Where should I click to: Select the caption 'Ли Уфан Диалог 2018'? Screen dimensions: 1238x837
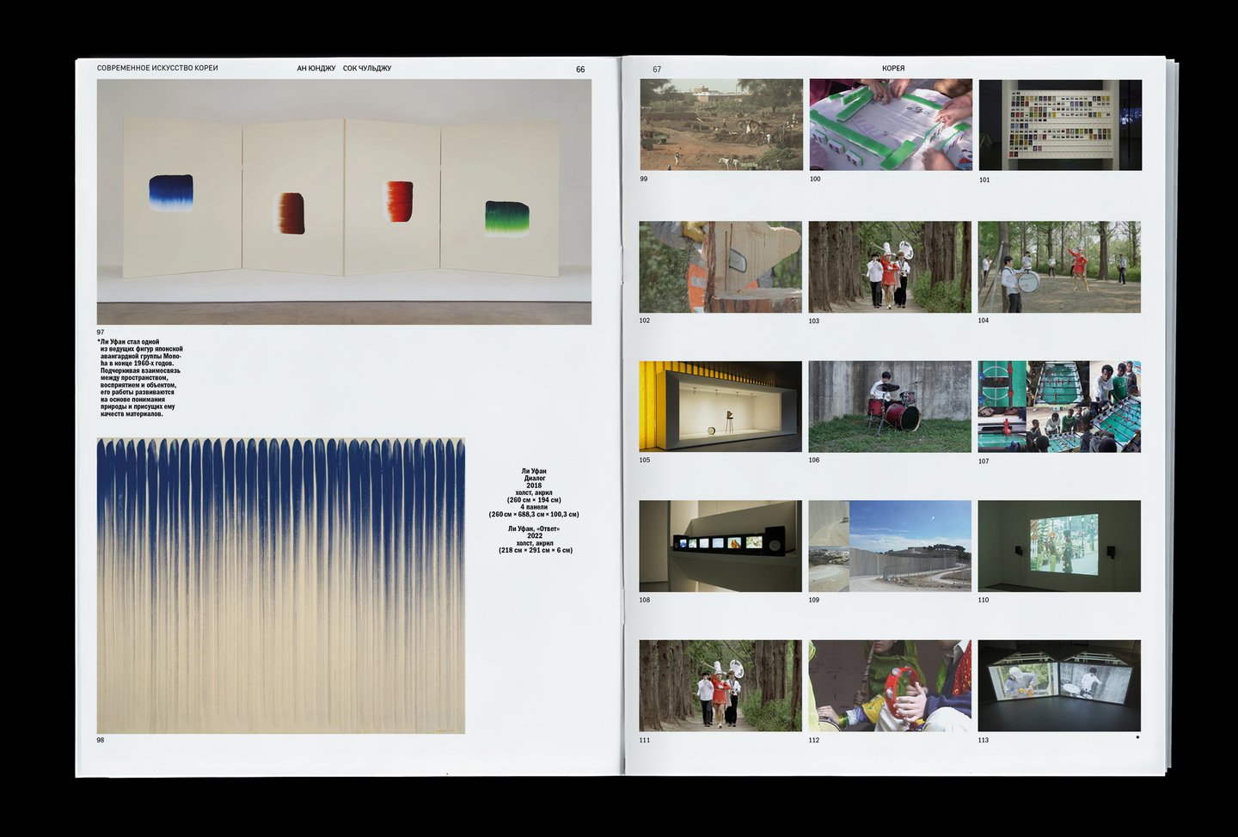(x=534, y=493)
